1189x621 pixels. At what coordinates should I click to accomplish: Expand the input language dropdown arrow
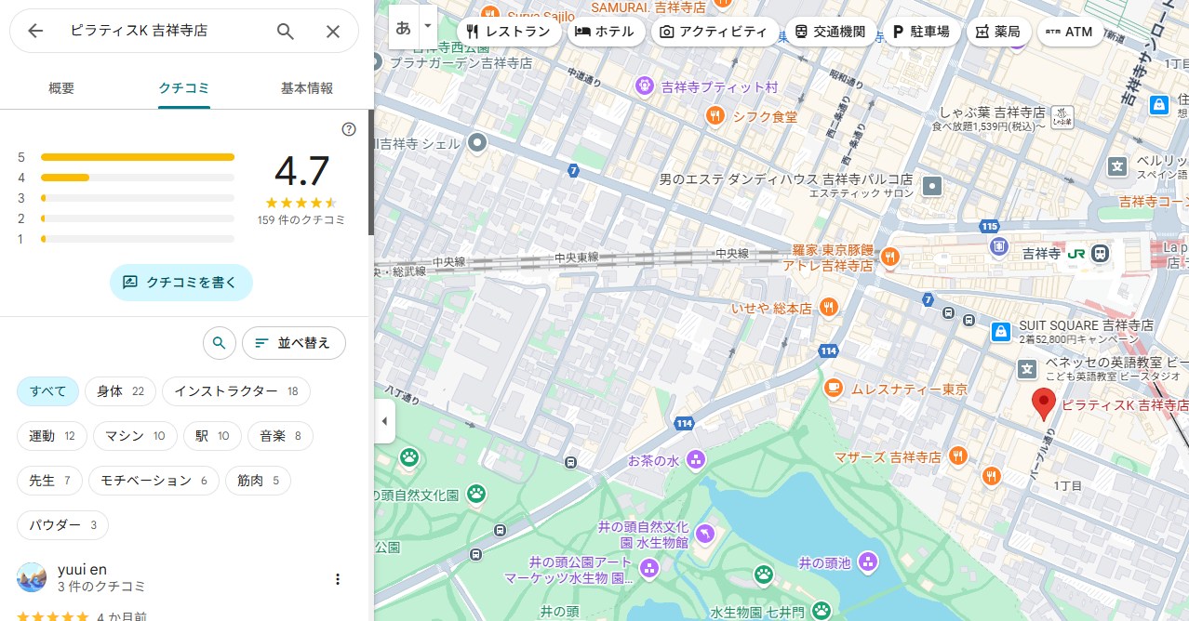coord(427,27)
